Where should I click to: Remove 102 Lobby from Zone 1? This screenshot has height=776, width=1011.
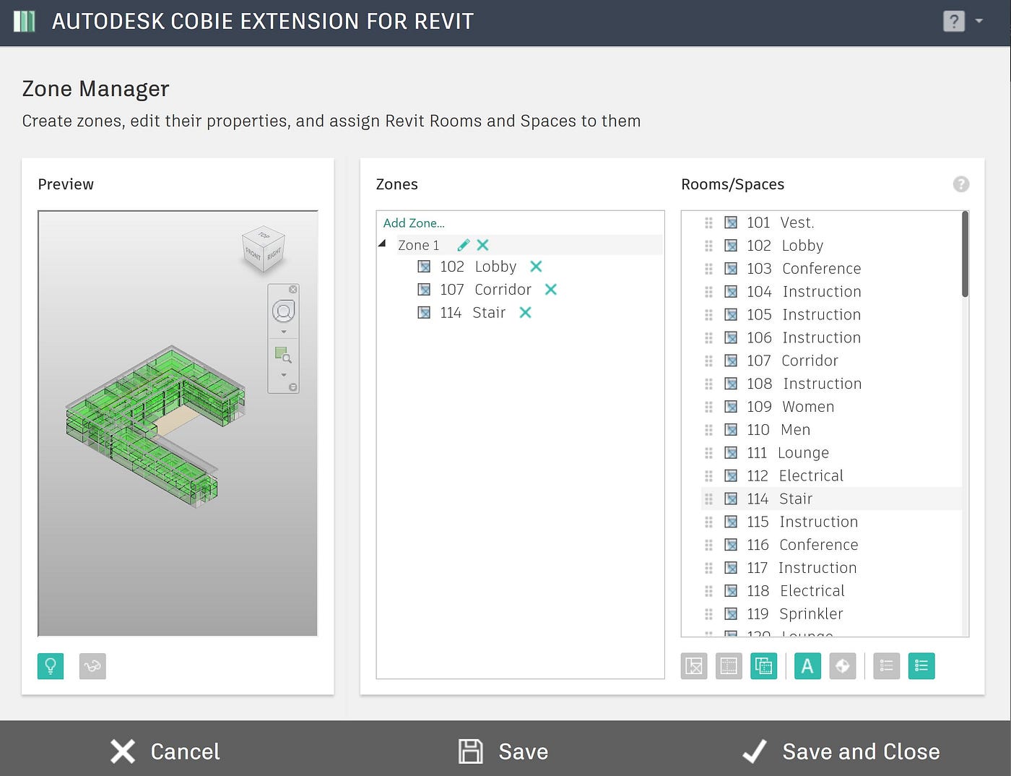(536, 267)
